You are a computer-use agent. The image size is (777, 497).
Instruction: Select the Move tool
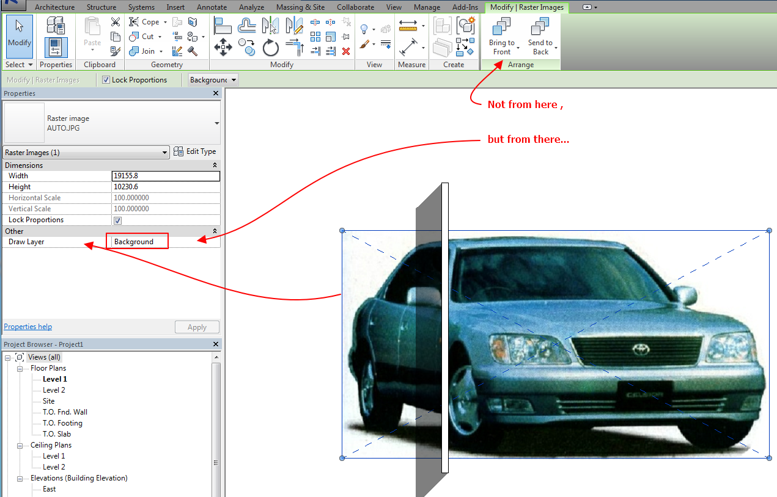point(223,47)
